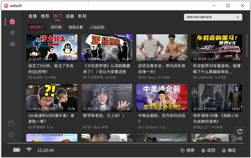
Task: Click uploader 田一名sir·昨天
Action: click(95, 127)
